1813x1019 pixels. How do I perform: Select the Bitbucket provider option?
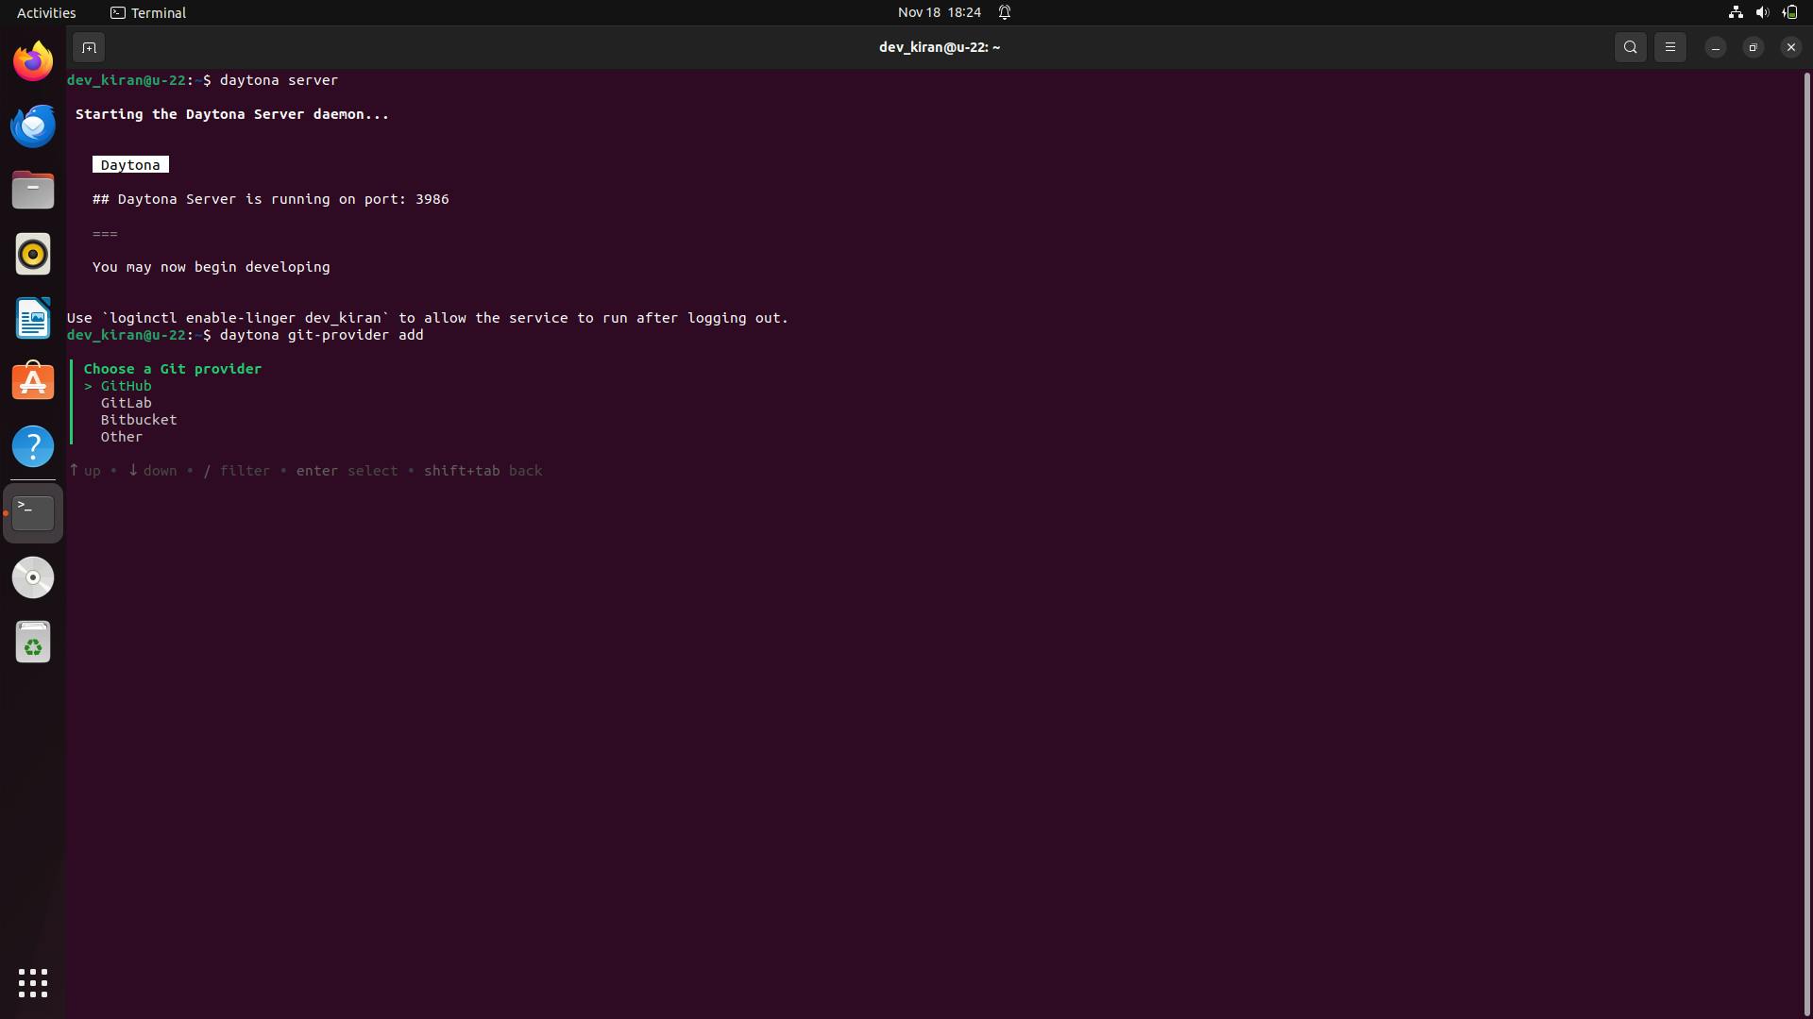tap(139, 420)
